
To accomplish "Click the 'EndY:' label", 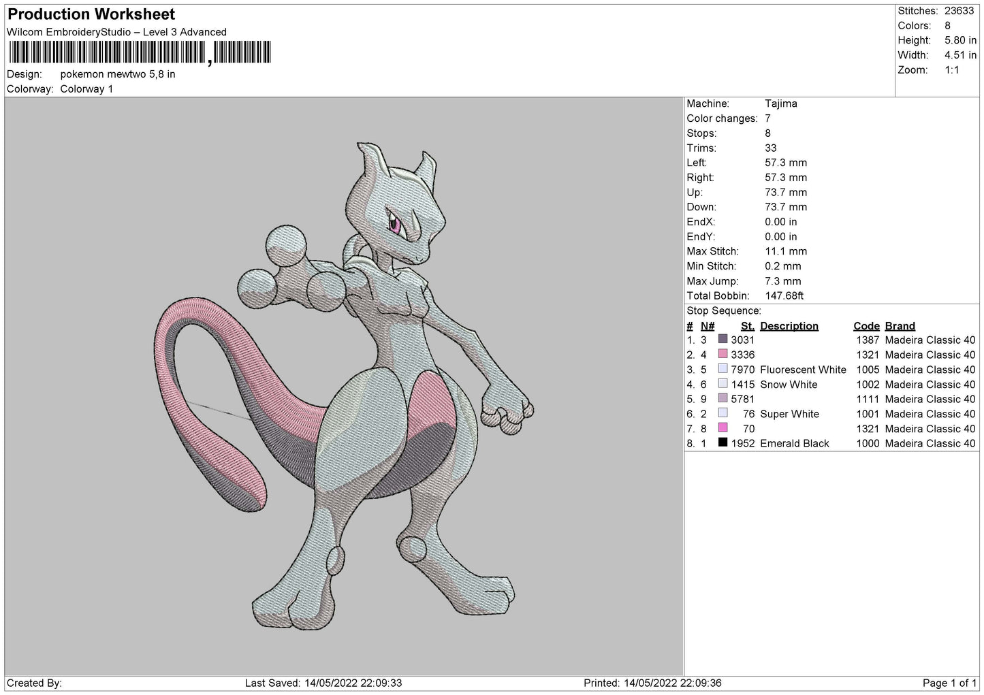I will (x=700, y=237).
